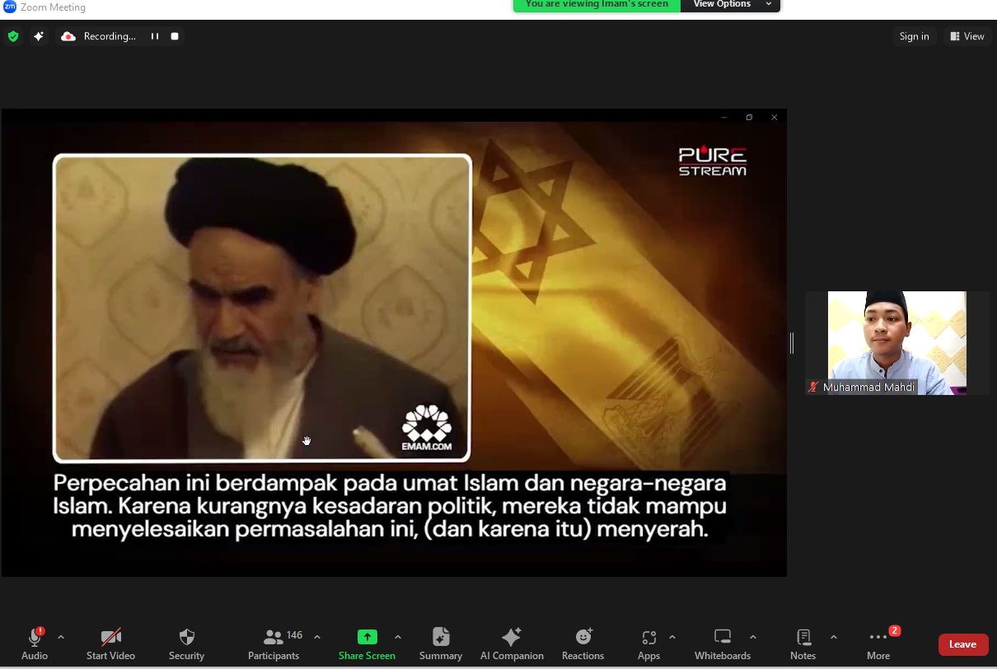Open the More options menu
The image size is (997, 669).
878,643
